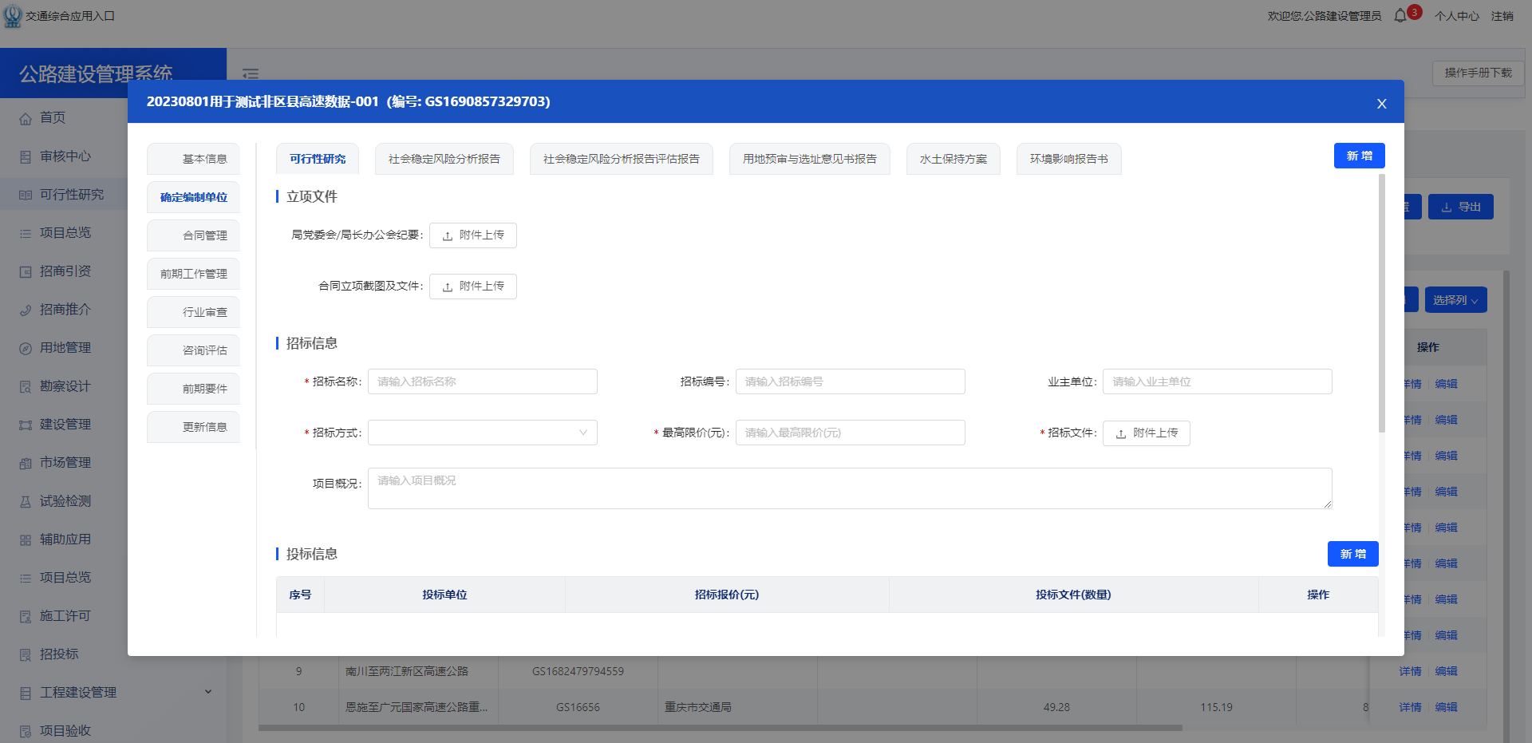The image size is (1532, 743).
Task: Click the 招商推介 sidebar icon
Action: pos(26,310)
